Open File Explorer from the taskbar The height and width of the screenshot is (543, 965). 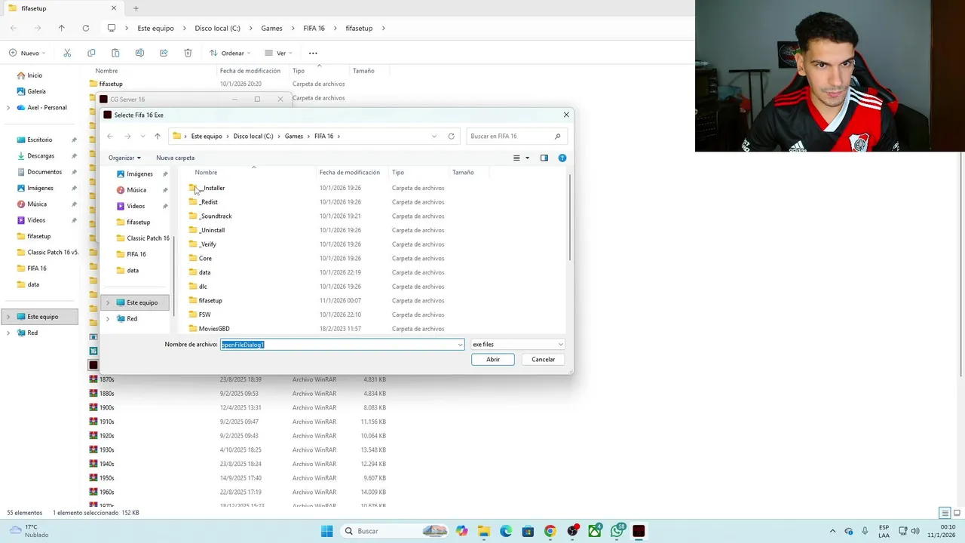[x=483, y=531]
